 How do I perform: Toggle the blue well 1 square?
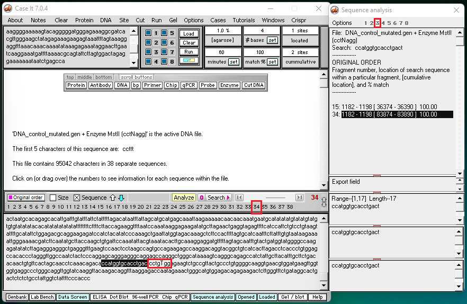coord(148,33)
